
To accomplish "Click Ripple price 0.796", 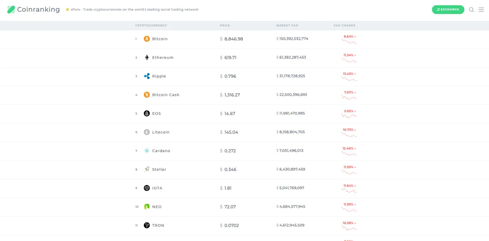I will [230, 76].
